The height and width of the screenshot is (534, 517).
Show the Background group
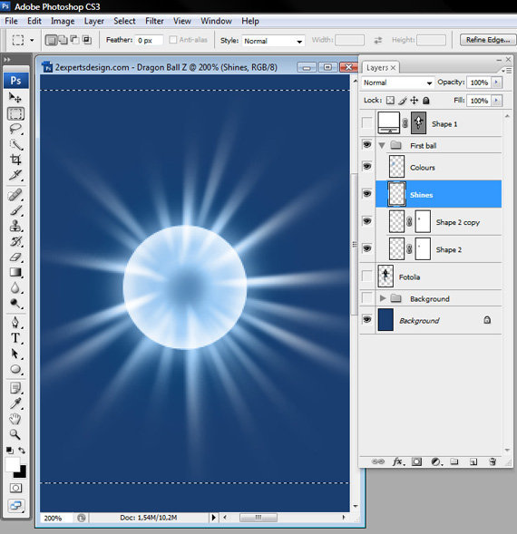[x=366, y=298]
